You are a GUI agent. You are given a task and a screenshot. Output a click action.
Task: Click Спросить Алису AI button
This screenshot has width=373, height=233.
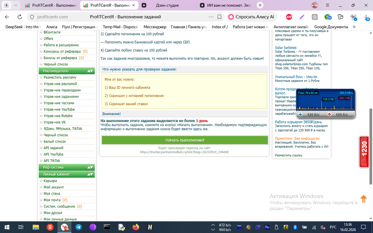tap(251, 17)
